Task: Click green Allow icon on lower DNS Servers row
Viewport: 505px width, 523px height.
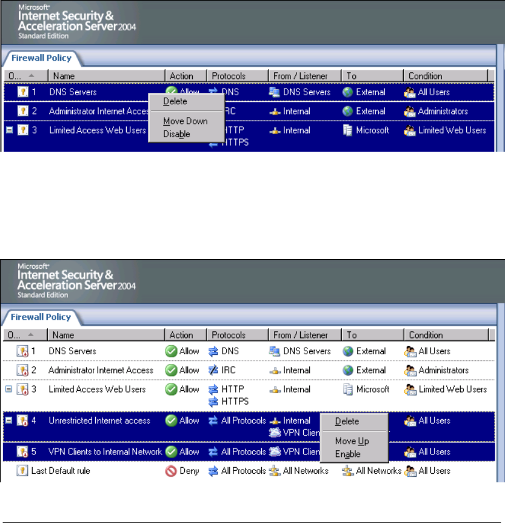Action: point(171,351)
